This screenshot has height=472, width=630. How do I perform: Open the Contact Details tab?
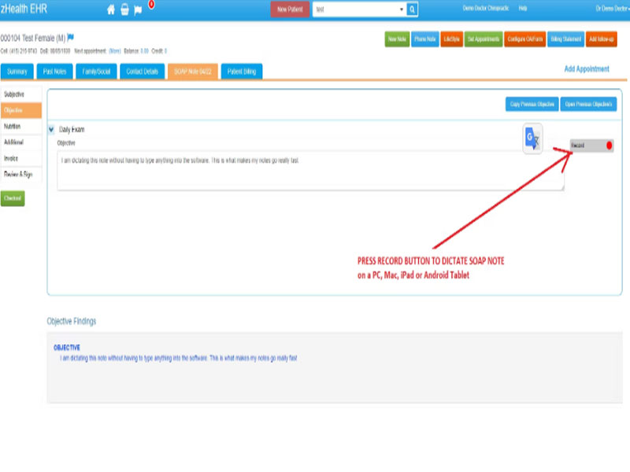(x=143, y=72)
